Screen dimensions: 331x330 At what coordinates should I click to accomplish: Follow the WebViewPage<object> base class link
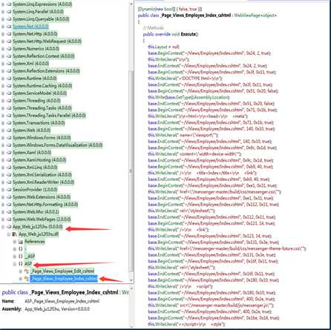(255, 16)
